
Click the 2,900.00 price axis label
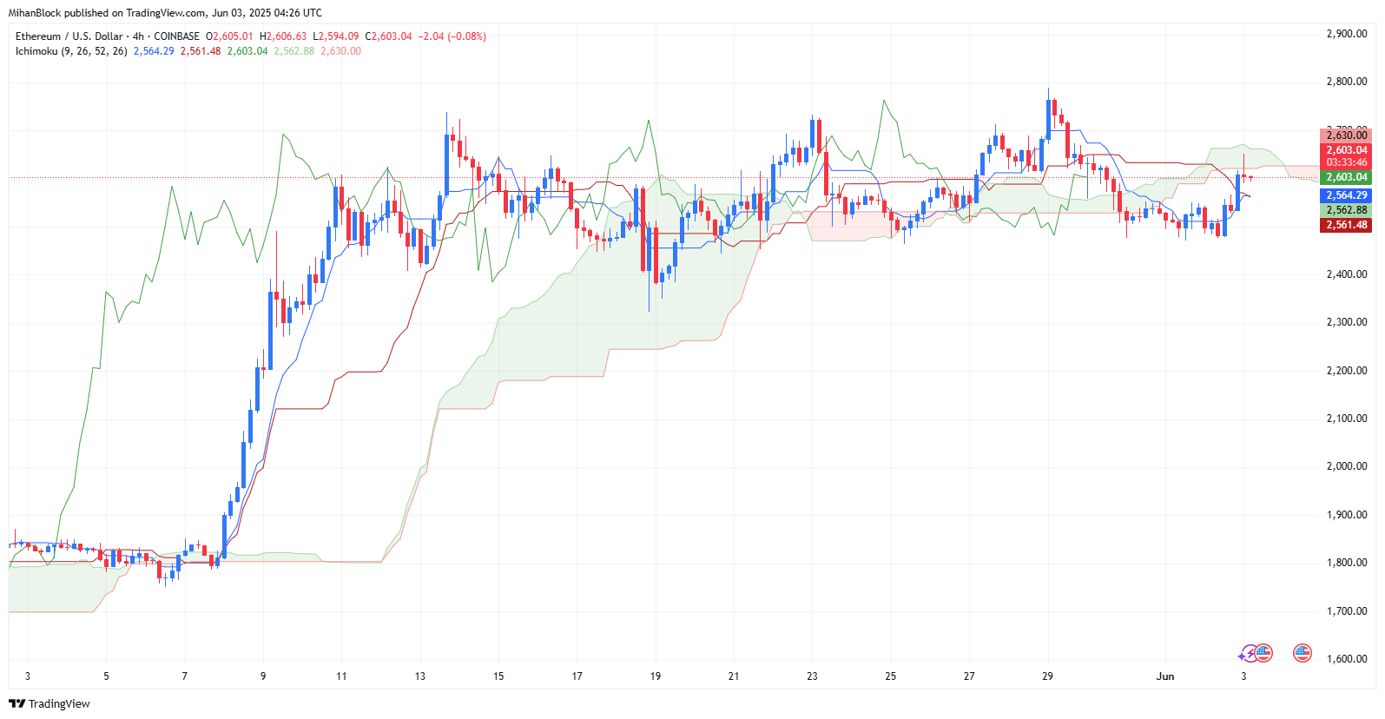coord(1347,34)
